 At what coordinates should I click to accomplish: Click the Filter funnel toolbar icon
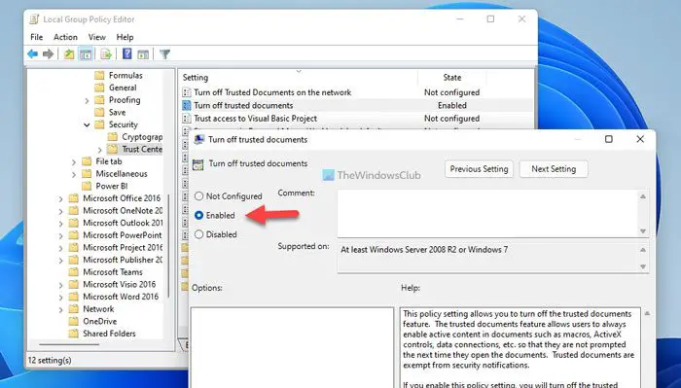[x=164, y=54]
